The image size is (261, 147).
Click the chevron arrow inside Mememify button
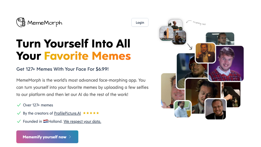pyautogui.click(x=70, y=137)
